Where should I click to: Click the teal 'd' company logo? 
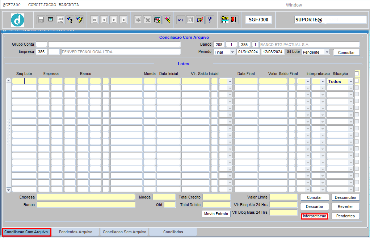[x=17, y=20]
